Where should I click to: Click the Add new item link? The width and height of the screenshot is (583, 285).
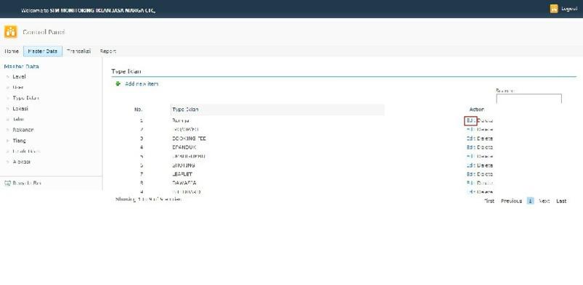[x=142, y=84]
